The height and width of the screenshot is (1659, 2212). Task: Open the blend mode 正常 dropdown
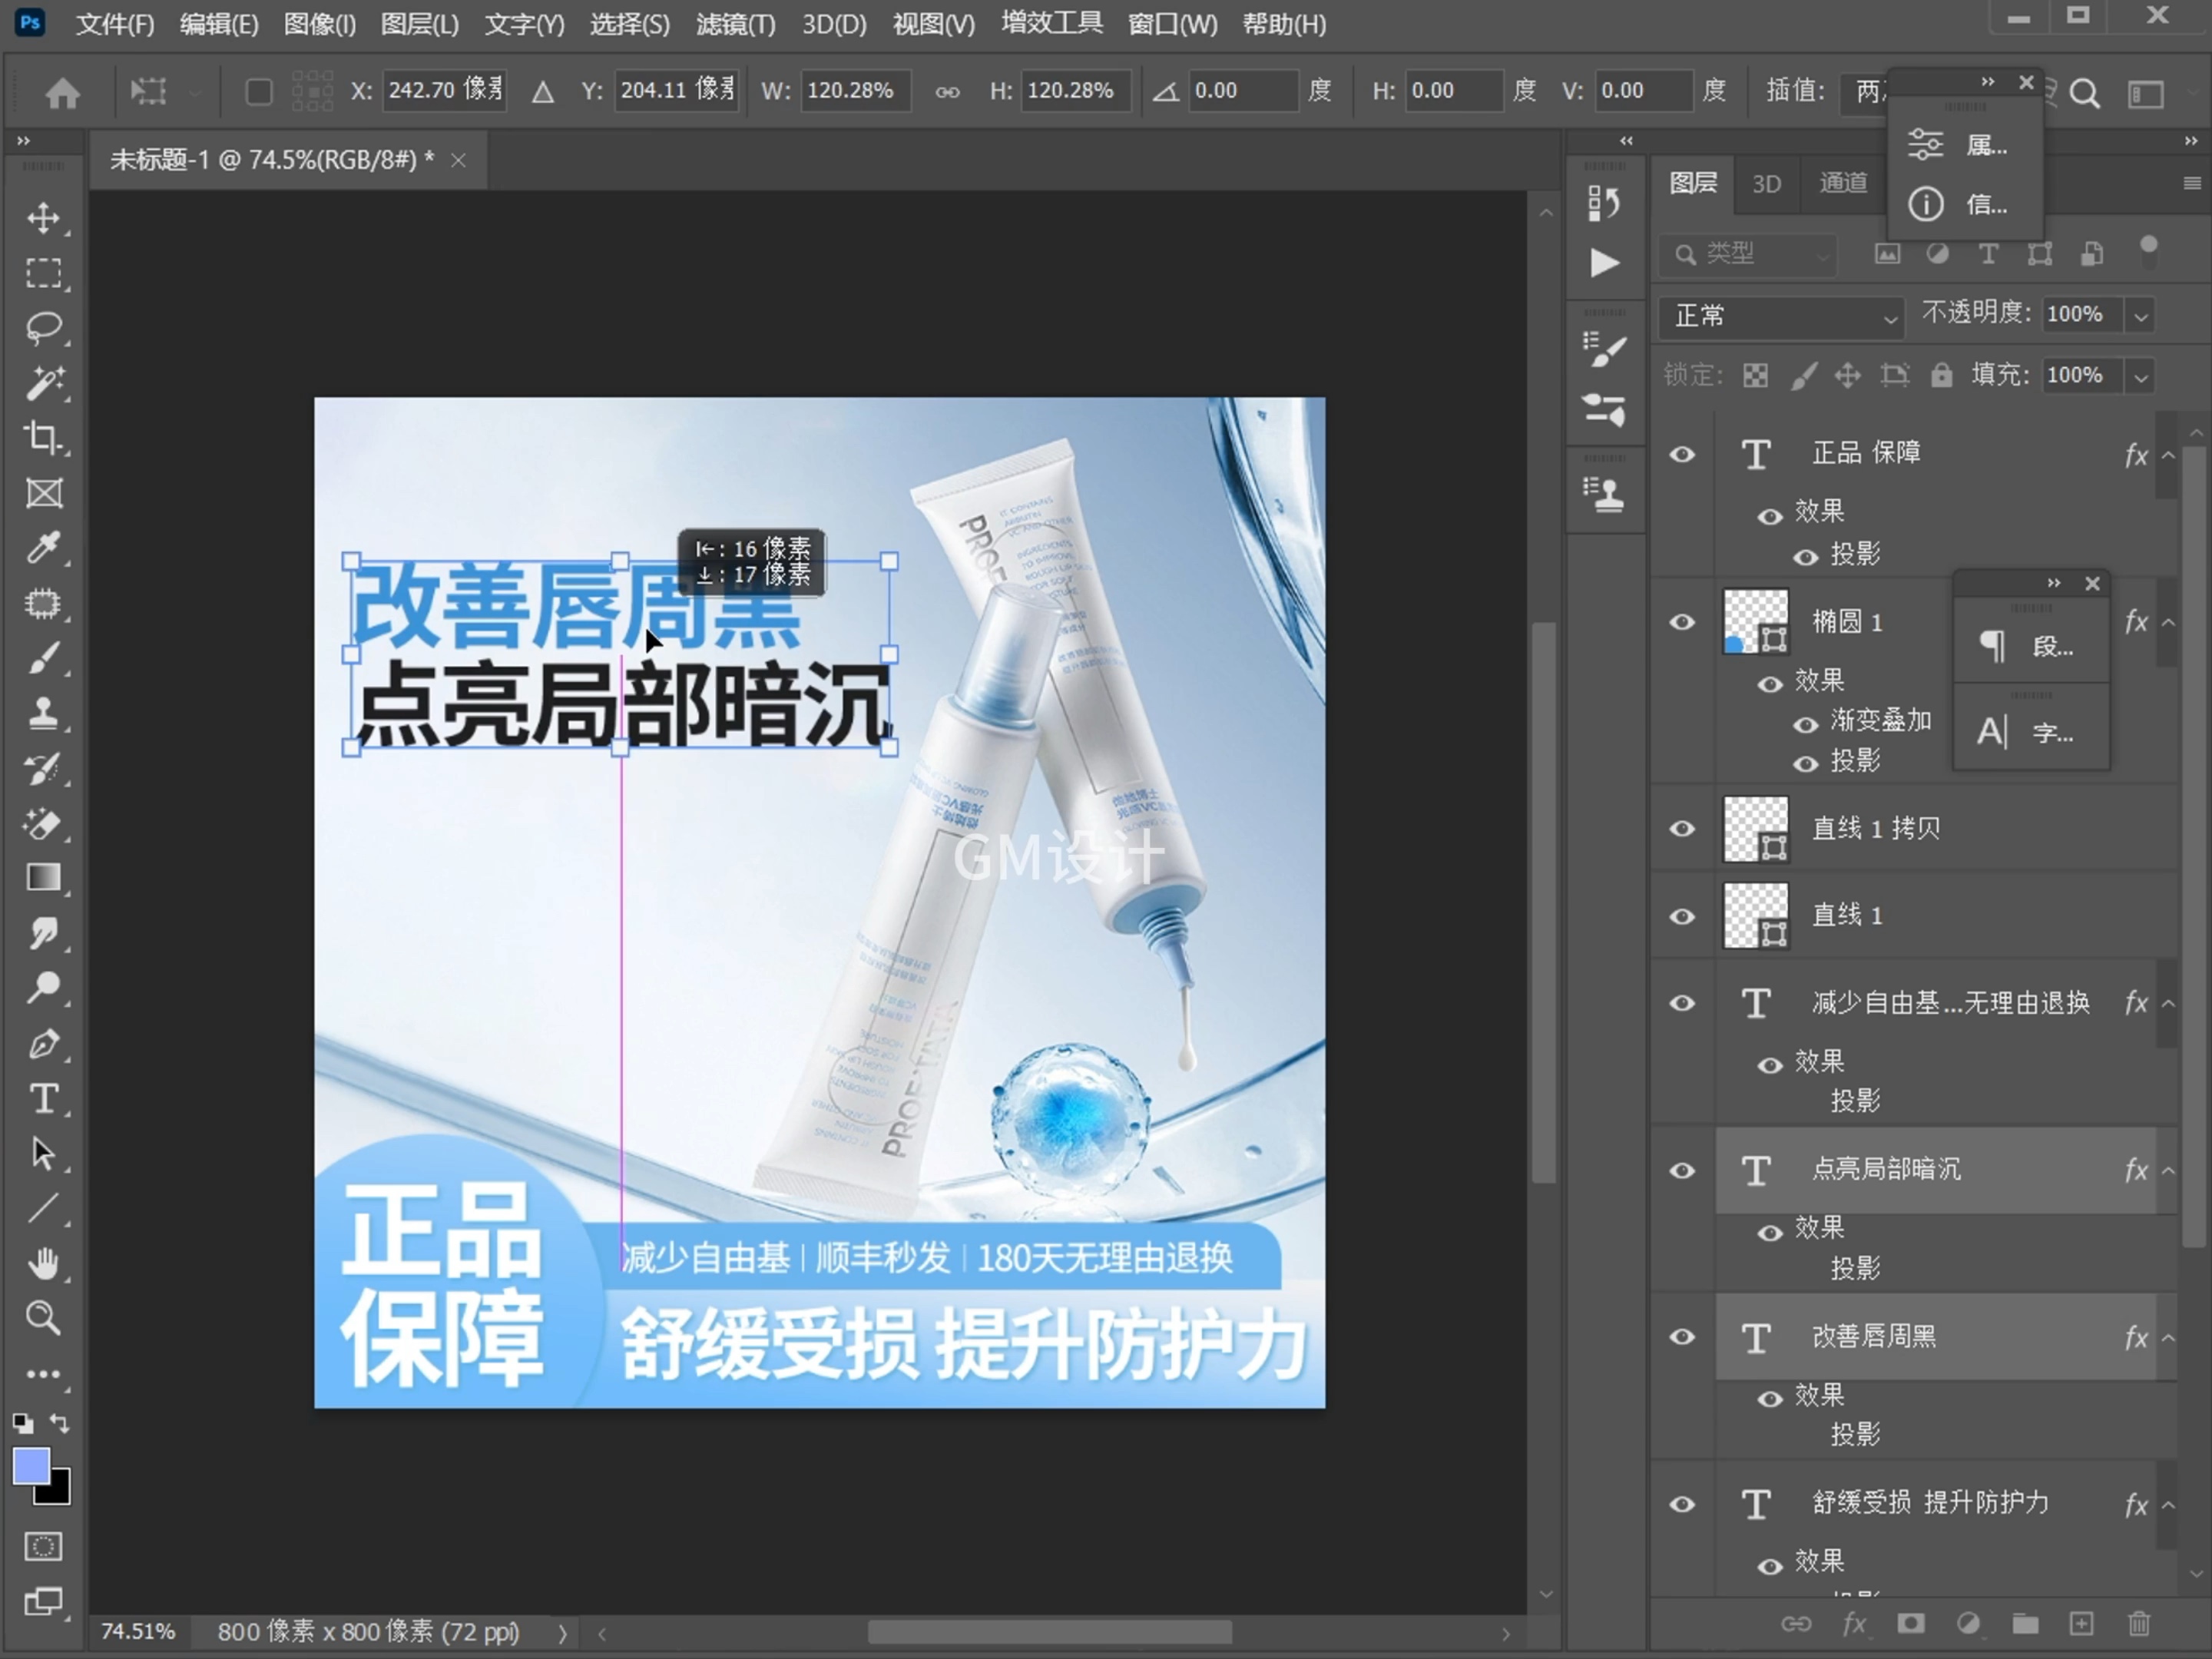pos(1781,316)
